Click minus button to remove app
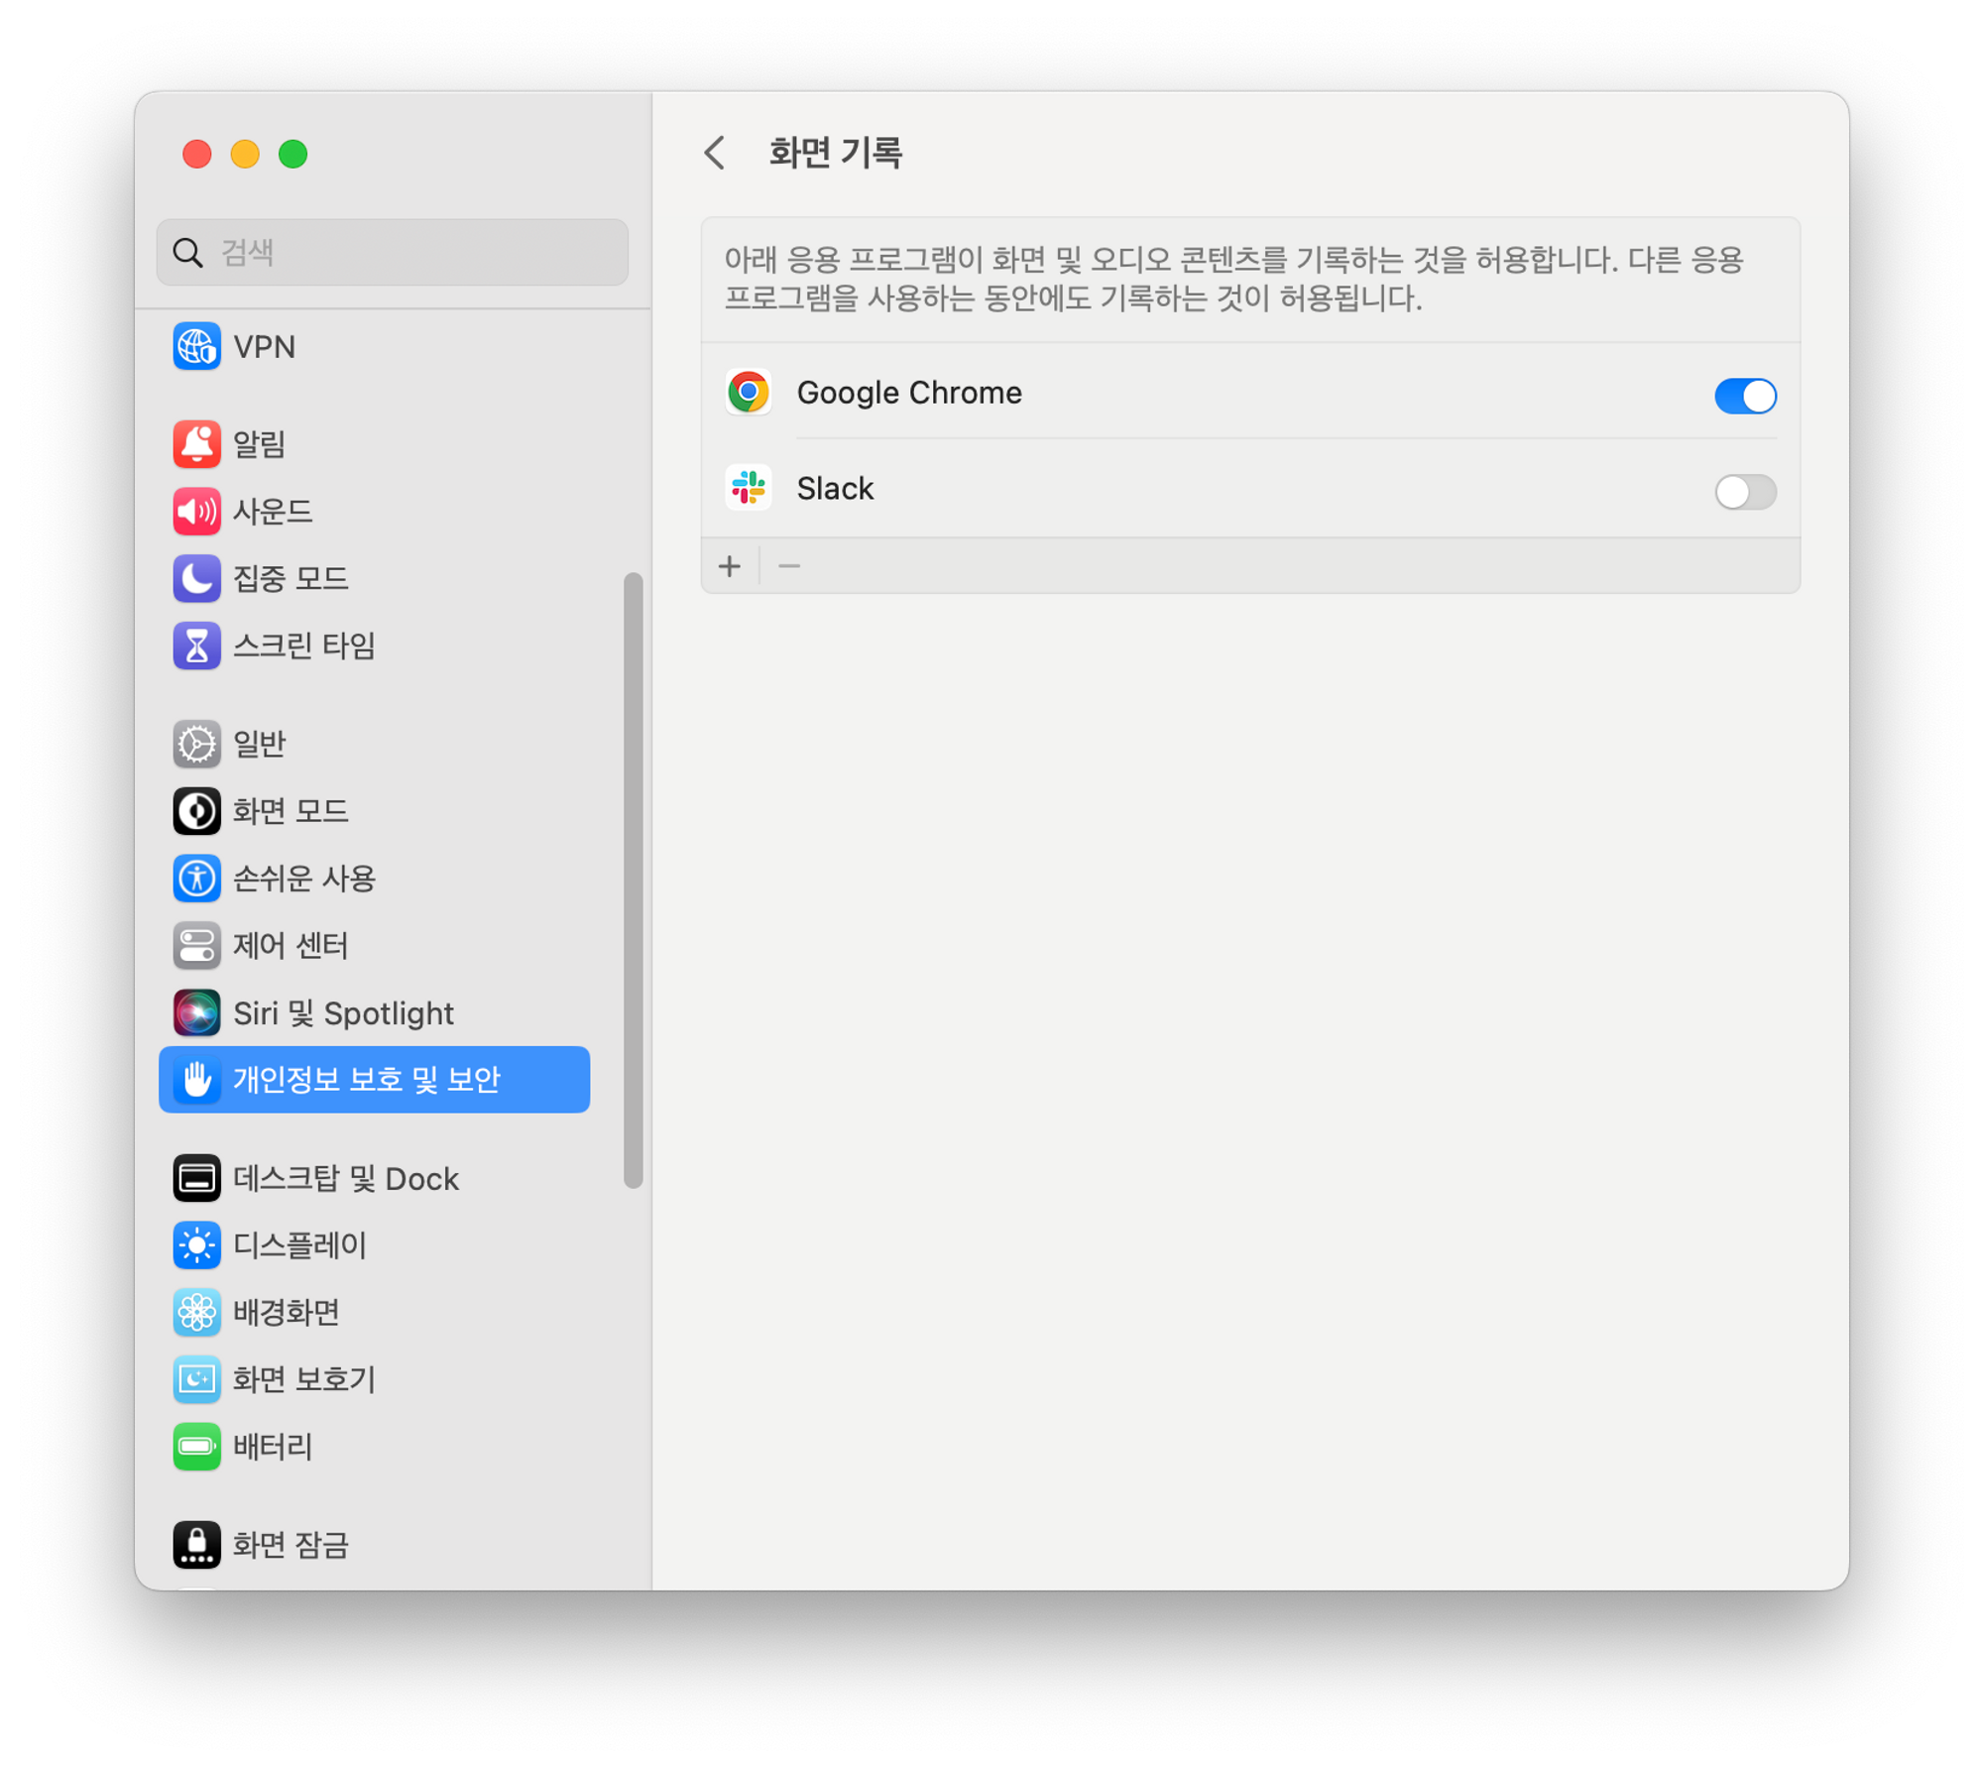The image size is (1983, 1767). (x=789, y=566)
